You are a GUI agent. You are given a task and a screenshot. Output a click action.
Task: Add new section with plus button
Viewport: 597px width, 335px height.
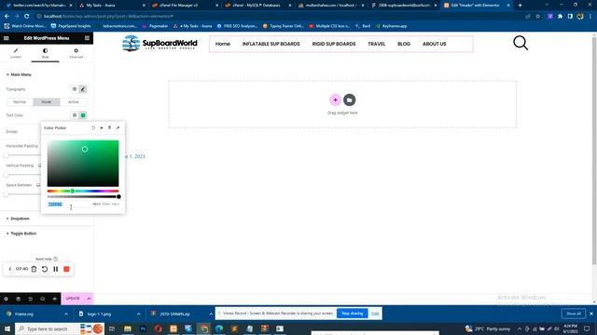(x=335, y=100)
